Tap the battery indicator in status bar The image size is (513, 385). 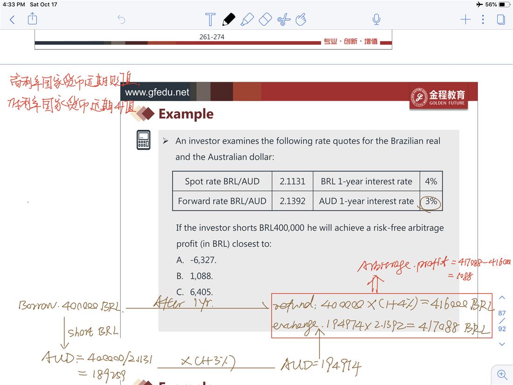(504, 4)
